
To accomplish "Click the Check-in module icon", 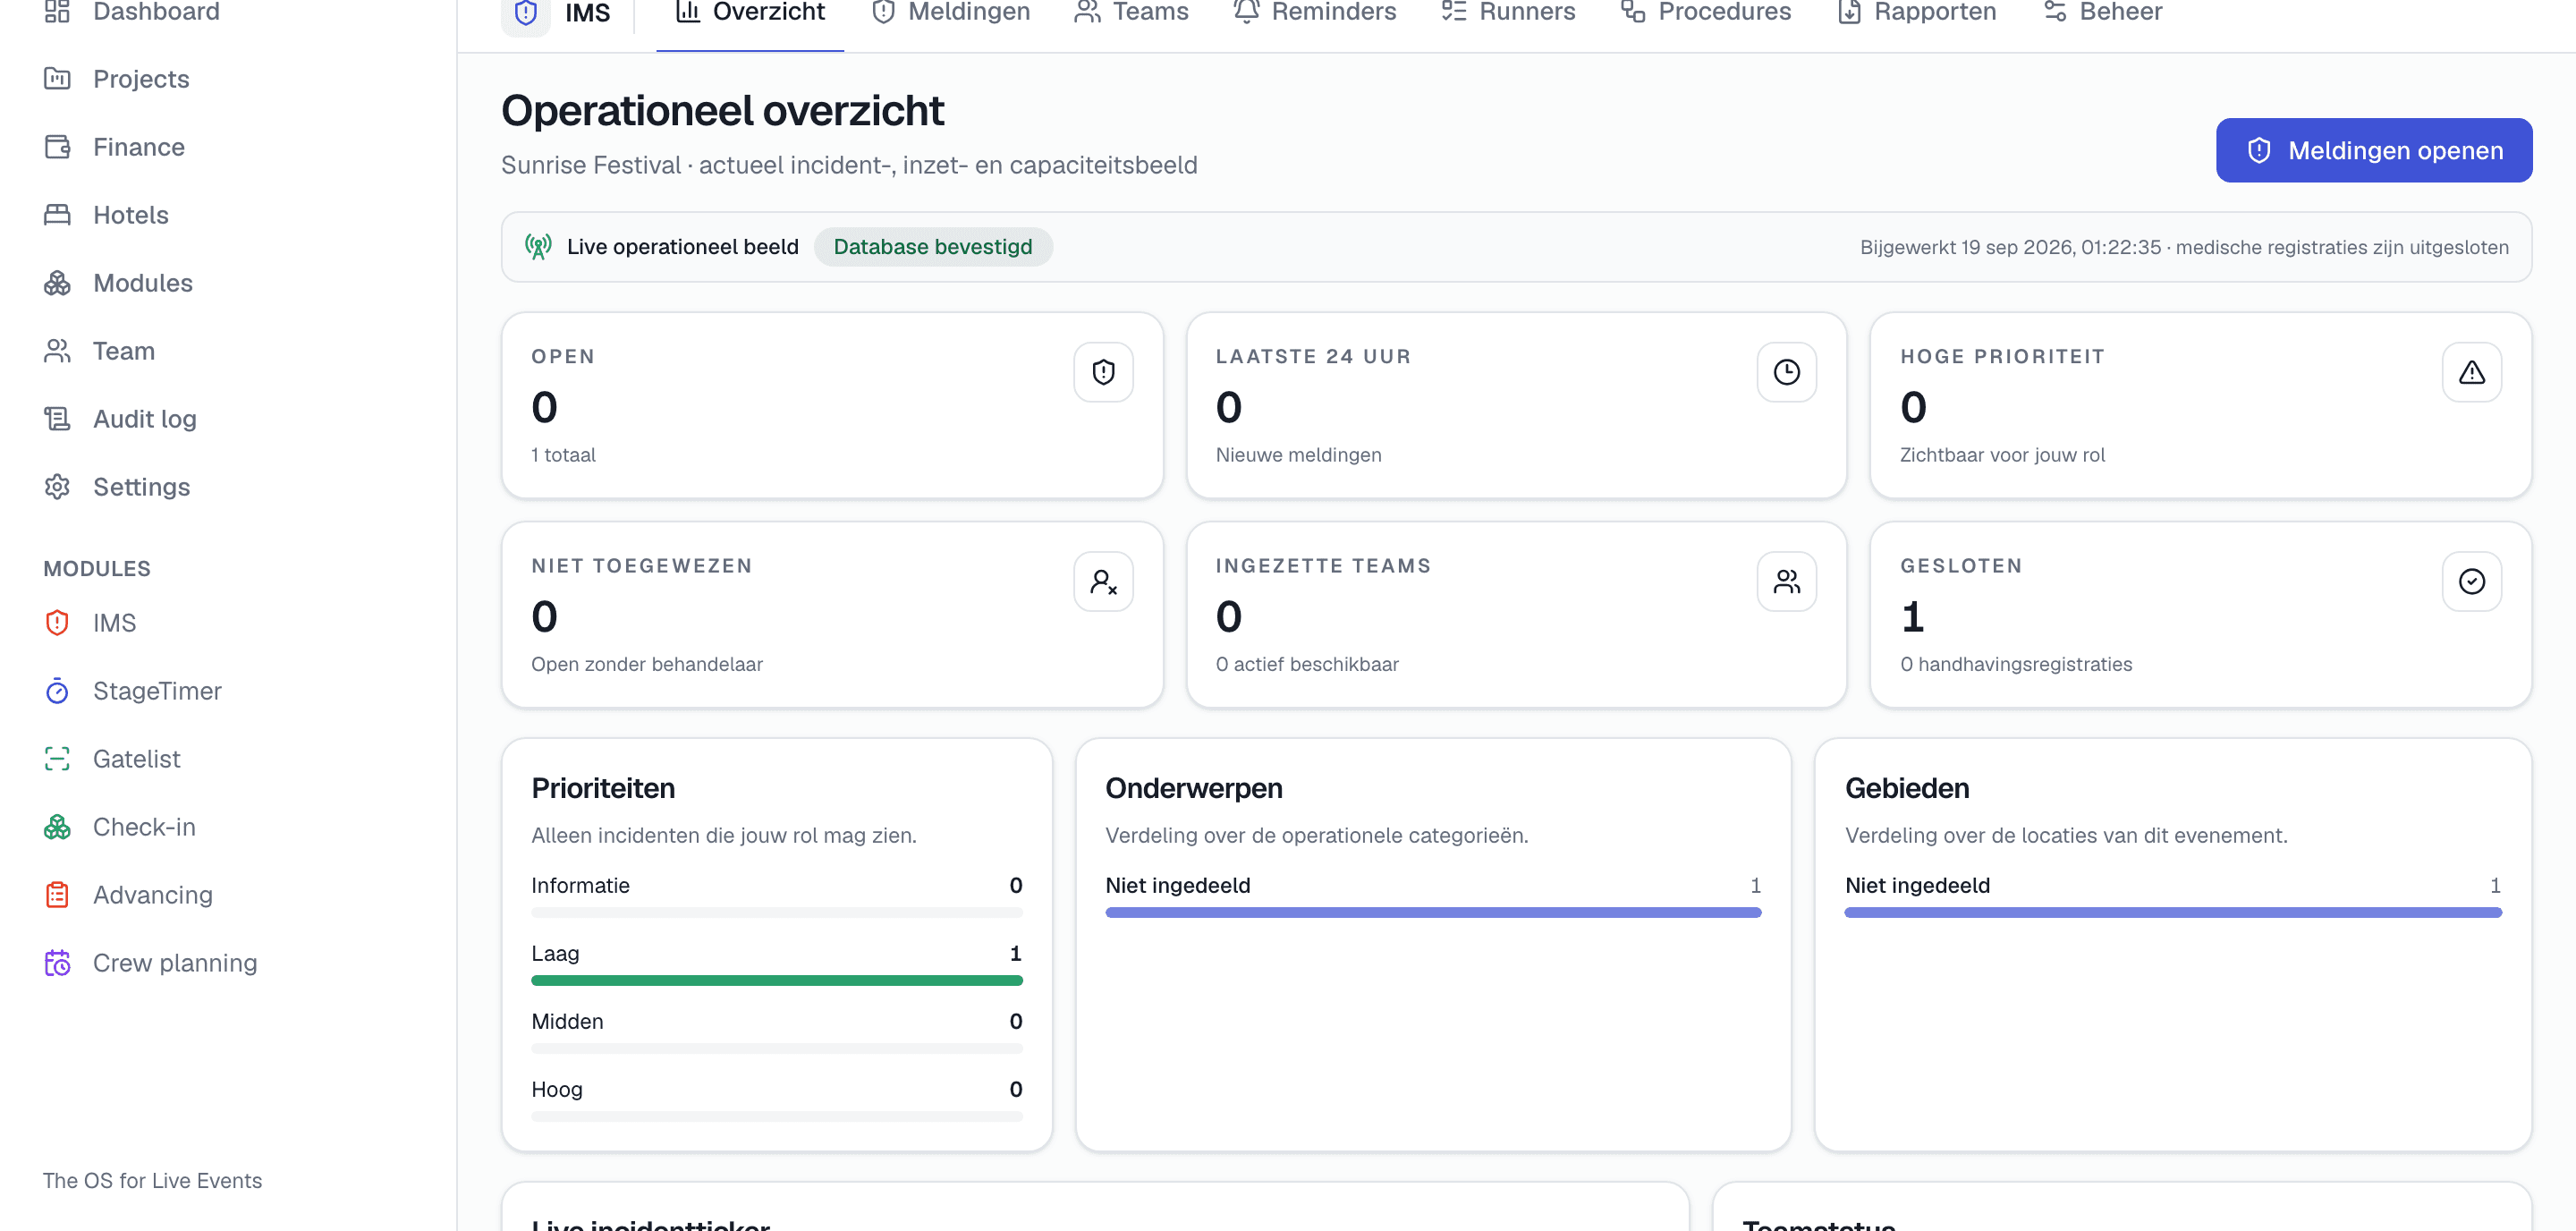I will click(x=57, y=826).
